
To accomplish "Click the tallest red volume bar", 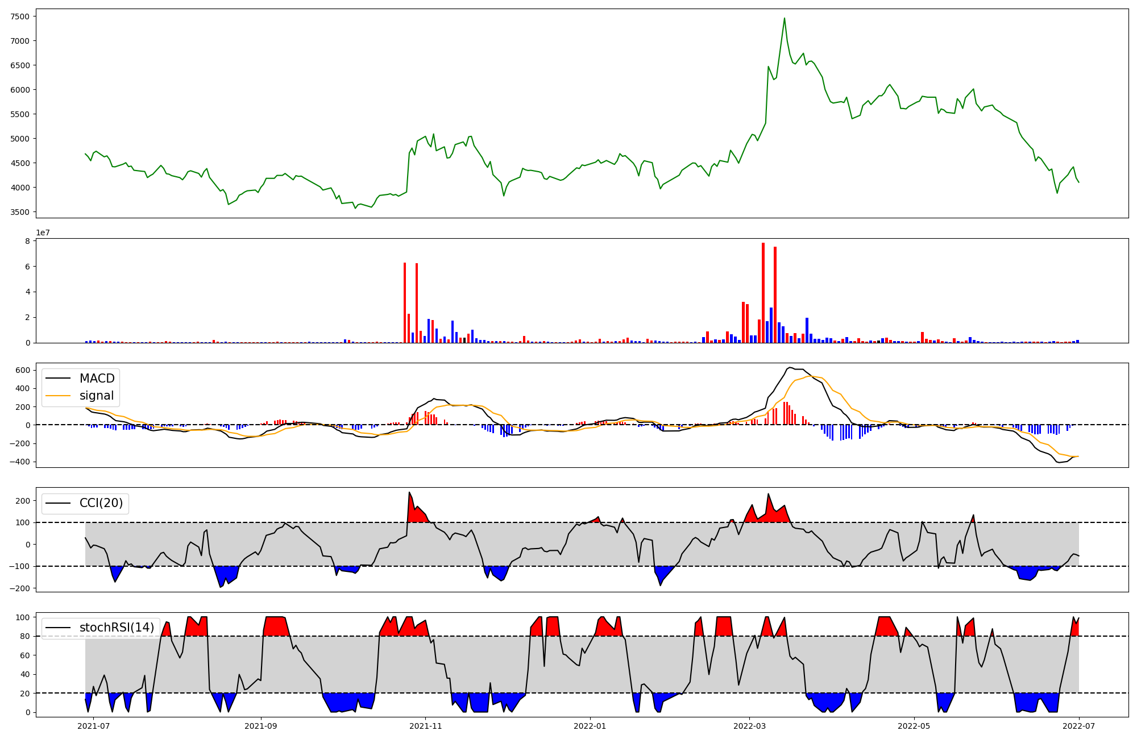I will 763,292.
